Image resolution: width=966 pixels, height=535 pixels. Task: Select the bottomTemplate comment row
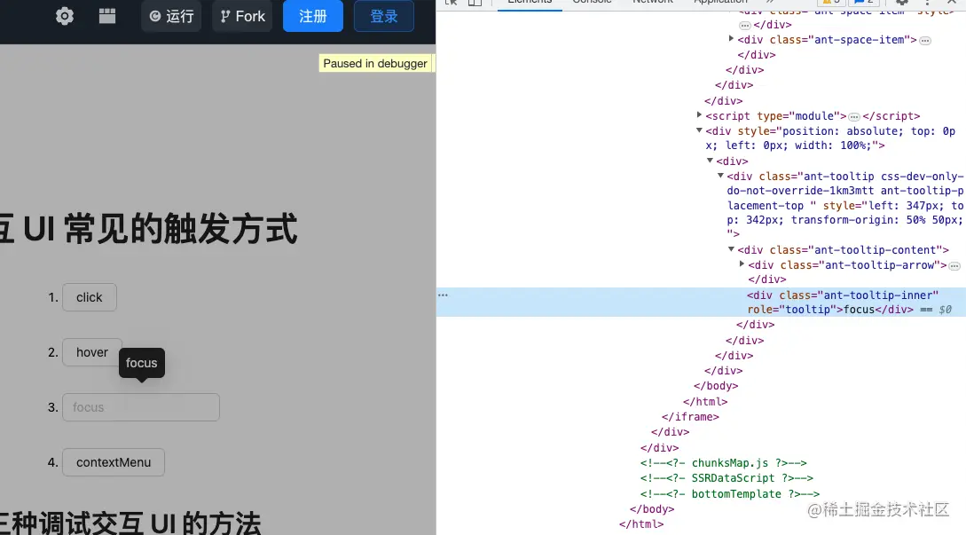729,493
